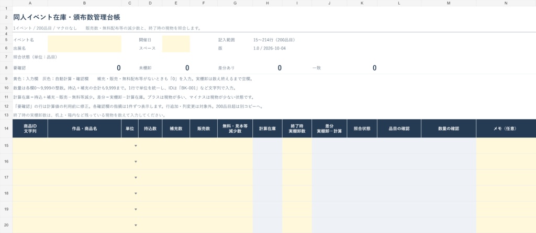This screenshot has width=536, height=233.
Task: Click the 無料・見本等 減少数 header
Action: (235, 129)
